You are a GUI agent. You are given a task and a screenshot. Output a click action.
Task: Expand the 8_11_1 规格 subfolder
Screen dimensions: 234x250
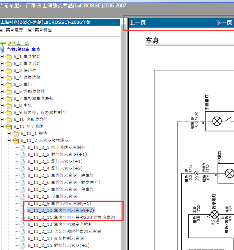[9, 134]
